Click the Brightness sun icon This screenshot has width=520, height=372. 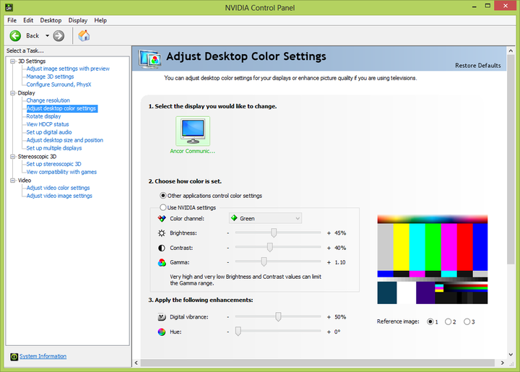162,233
